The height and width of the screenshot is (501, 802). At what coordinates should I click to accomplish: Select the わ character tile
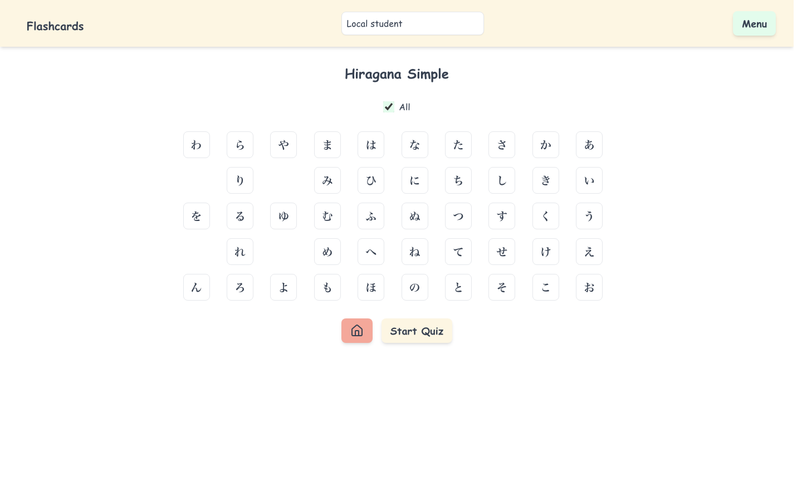[197, 145]
